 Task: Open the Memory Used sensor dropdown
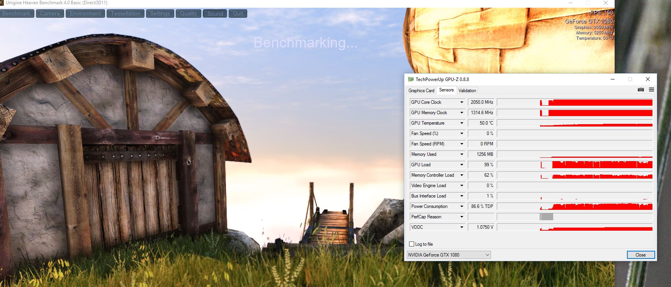[461, 154]
